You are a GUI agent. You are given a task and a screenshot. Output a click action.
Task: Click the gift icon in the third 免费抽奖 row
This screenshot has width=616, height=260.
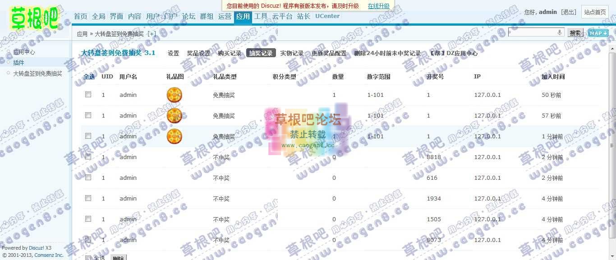click(174, 137)
